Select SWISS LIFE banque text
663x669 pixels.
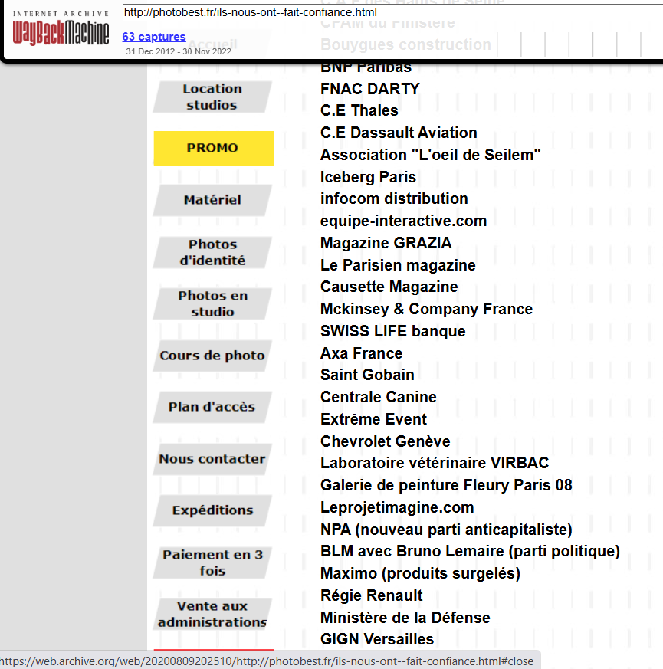[x=393, y=331]
